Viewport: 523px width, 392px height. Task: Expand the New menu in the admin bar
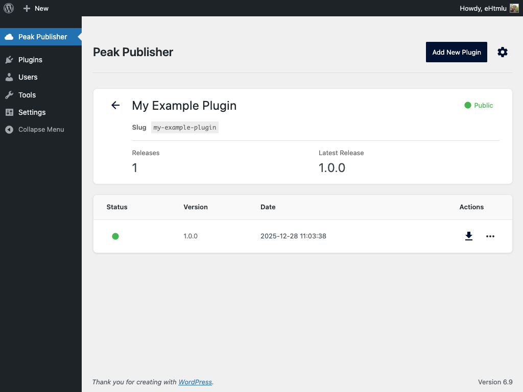pos(36,8)
